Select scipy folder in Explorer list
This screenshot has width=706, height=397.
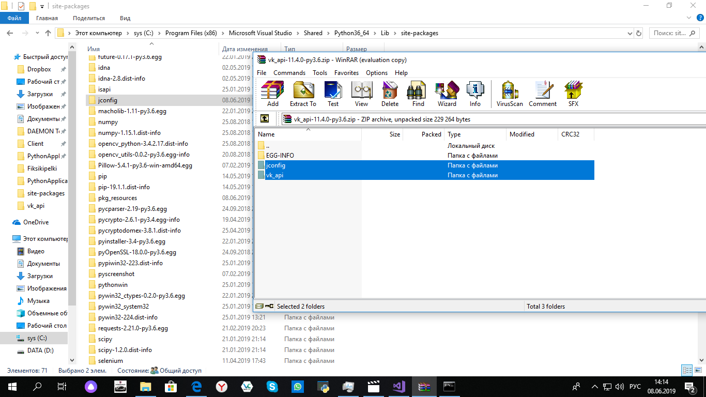tap(105, 339)
